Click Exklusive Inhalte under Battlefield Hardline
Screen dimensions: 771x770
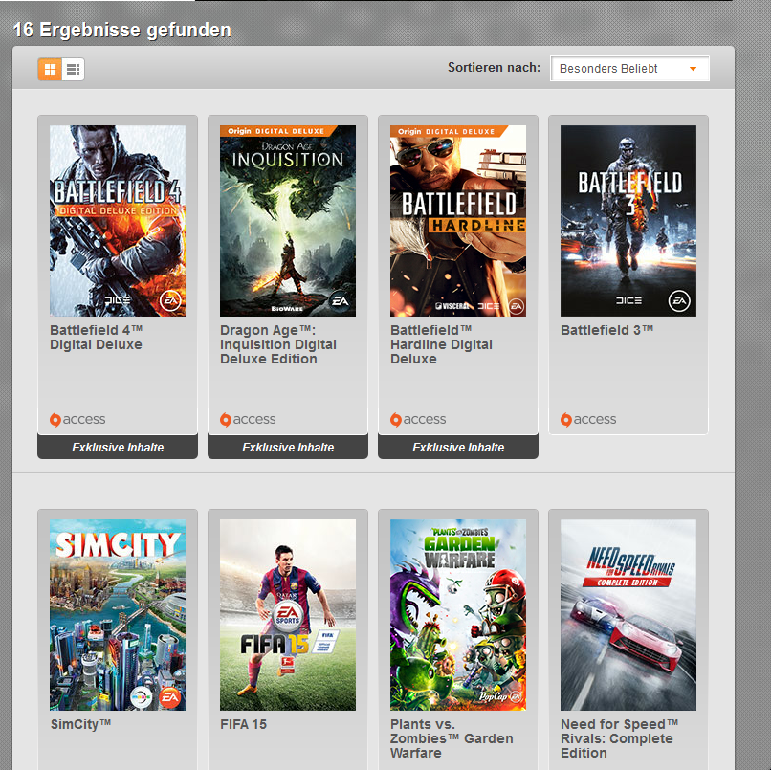point(458,448)
